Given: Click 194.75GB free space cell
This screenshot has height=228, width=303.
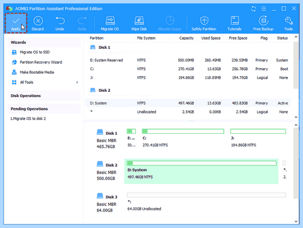Looking at the screenshot, I should (239, 78).
